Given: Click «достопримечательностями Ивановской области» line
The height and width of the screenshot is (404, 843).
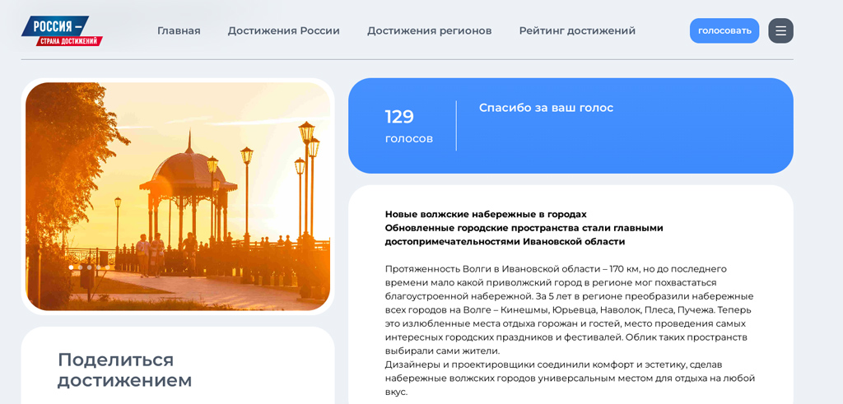Looking at the screenshot, I should tap(505, 242).
